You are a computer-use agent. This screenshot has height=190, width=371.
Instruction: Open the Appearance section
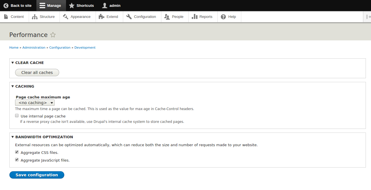(66, 16)
